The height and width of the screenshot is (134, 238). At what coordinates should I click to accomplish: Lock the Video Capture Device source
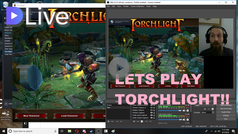154,105
